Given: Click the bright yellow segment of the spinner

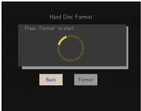Looking at the screenshot, I should point(62,40).
